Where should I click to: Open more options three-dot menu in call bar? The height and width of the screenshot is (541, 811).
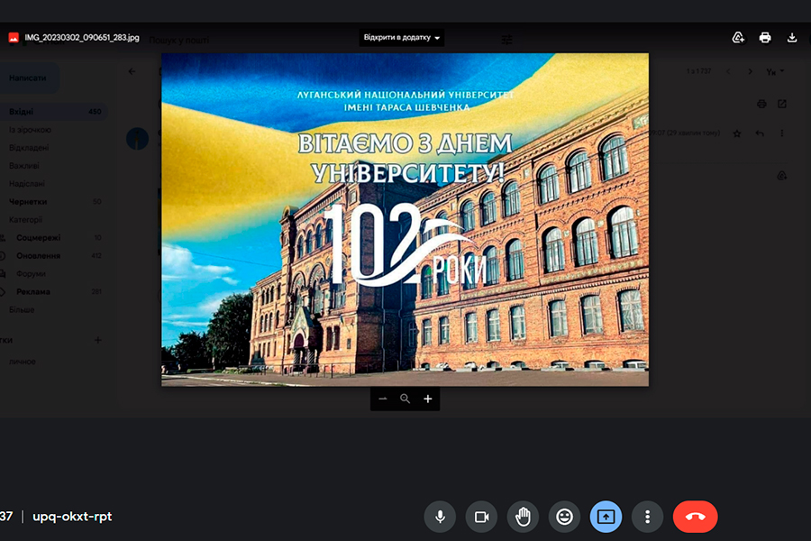[x=647, y=517]
